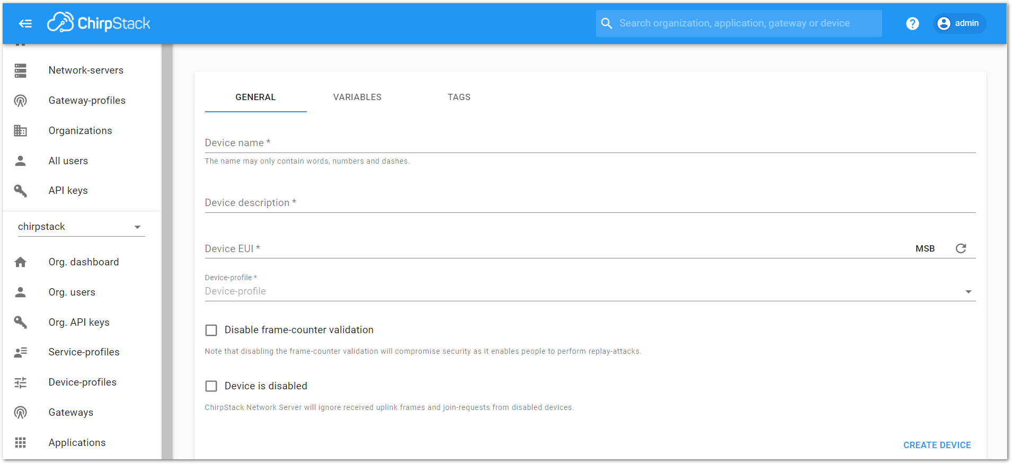Click the Device description input field
Viewport: 1012px width, 464px height.
590,203
